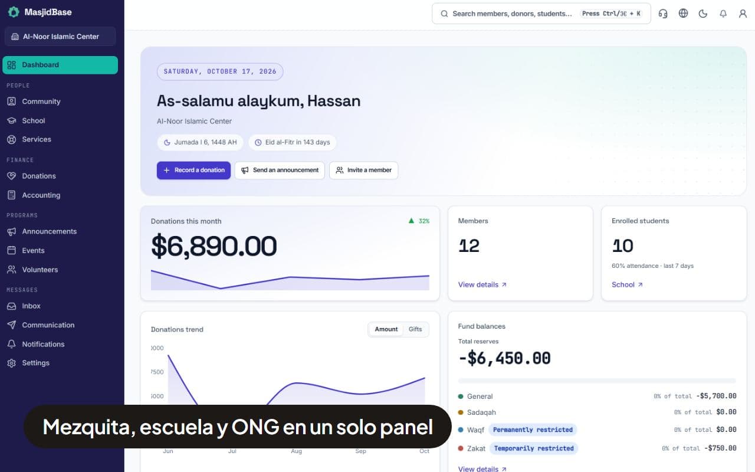
Task: Open View details link under Fund balances
Action: point(482,469)
